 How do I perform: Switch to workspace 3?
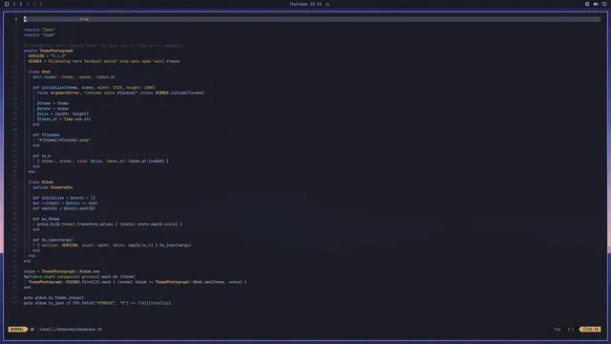tap(28, 4)
